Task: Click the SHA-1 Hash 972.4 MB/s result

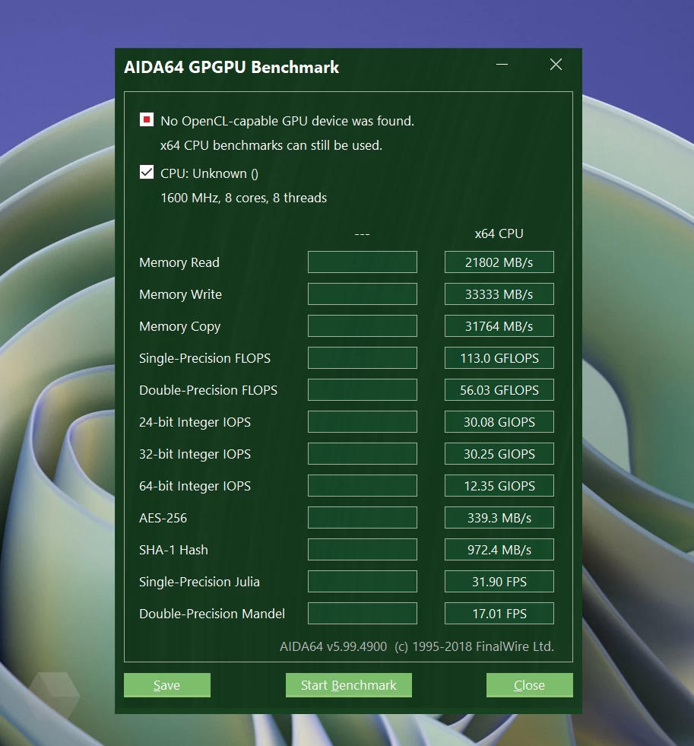Action: pyautogui.click(x=499, y=550)
